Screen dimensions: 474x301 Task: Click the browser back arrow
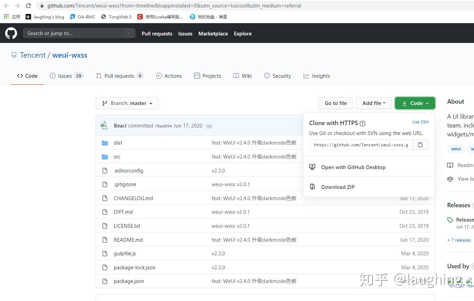[6, 6]
